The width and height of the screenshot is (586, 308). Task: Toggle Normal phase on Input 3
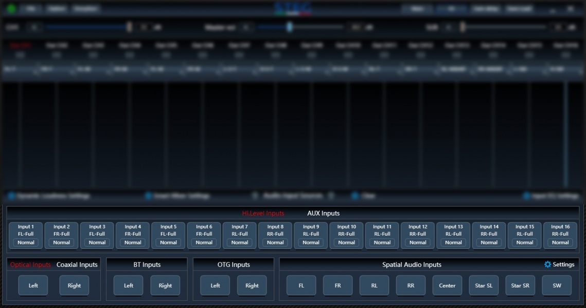pos(97,242)
